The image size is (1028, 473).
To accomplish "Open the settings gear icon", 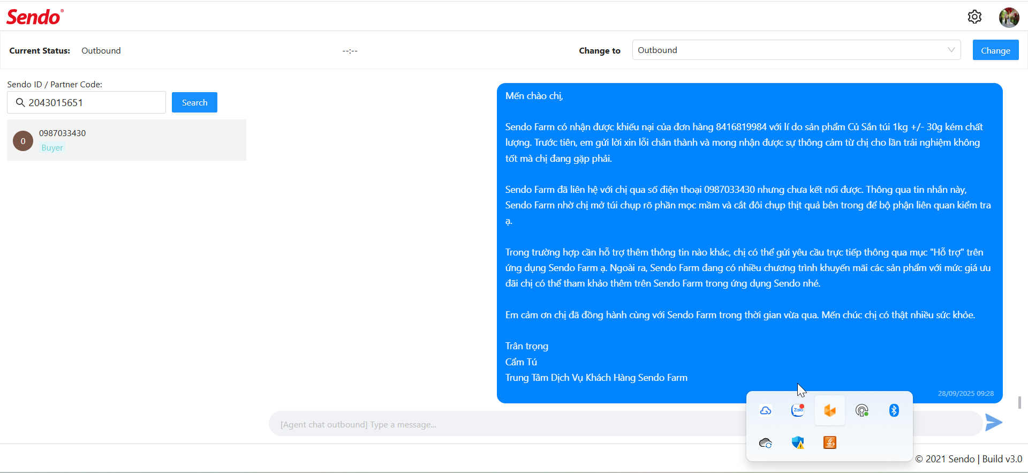I will coord(974,17).
